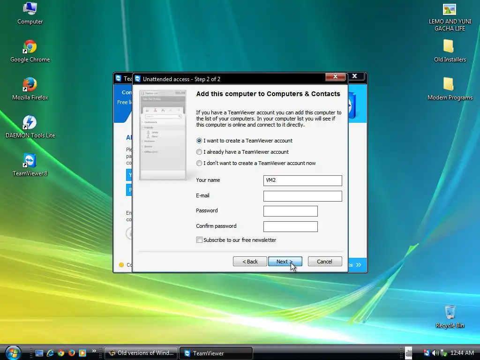Open the Modern Programs folder

click(450, 89)
